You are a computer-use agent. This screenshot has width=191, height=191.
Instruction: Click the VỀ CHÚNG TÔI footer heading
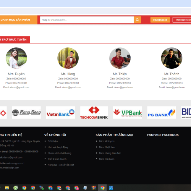tap(55, 135)
